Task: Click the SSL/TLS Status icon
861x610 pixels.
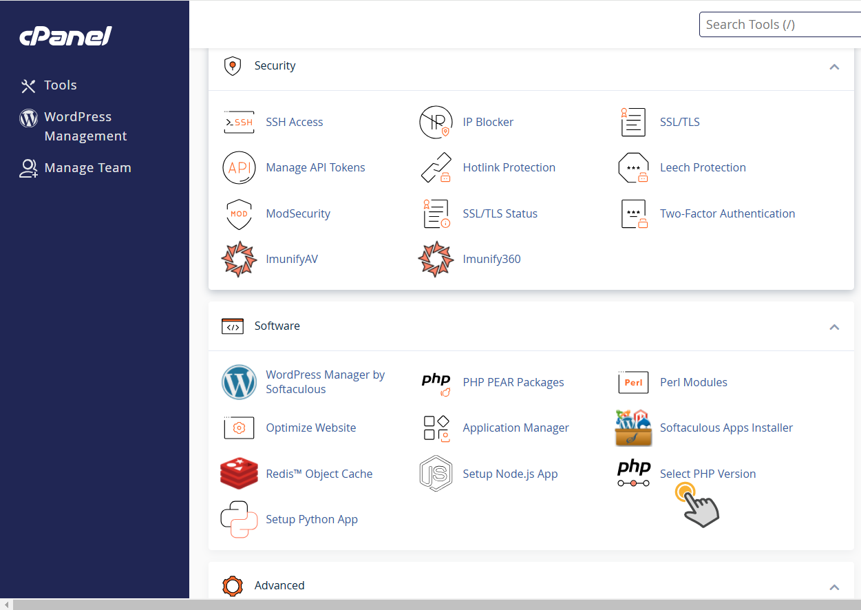Action: pos(436,213)
